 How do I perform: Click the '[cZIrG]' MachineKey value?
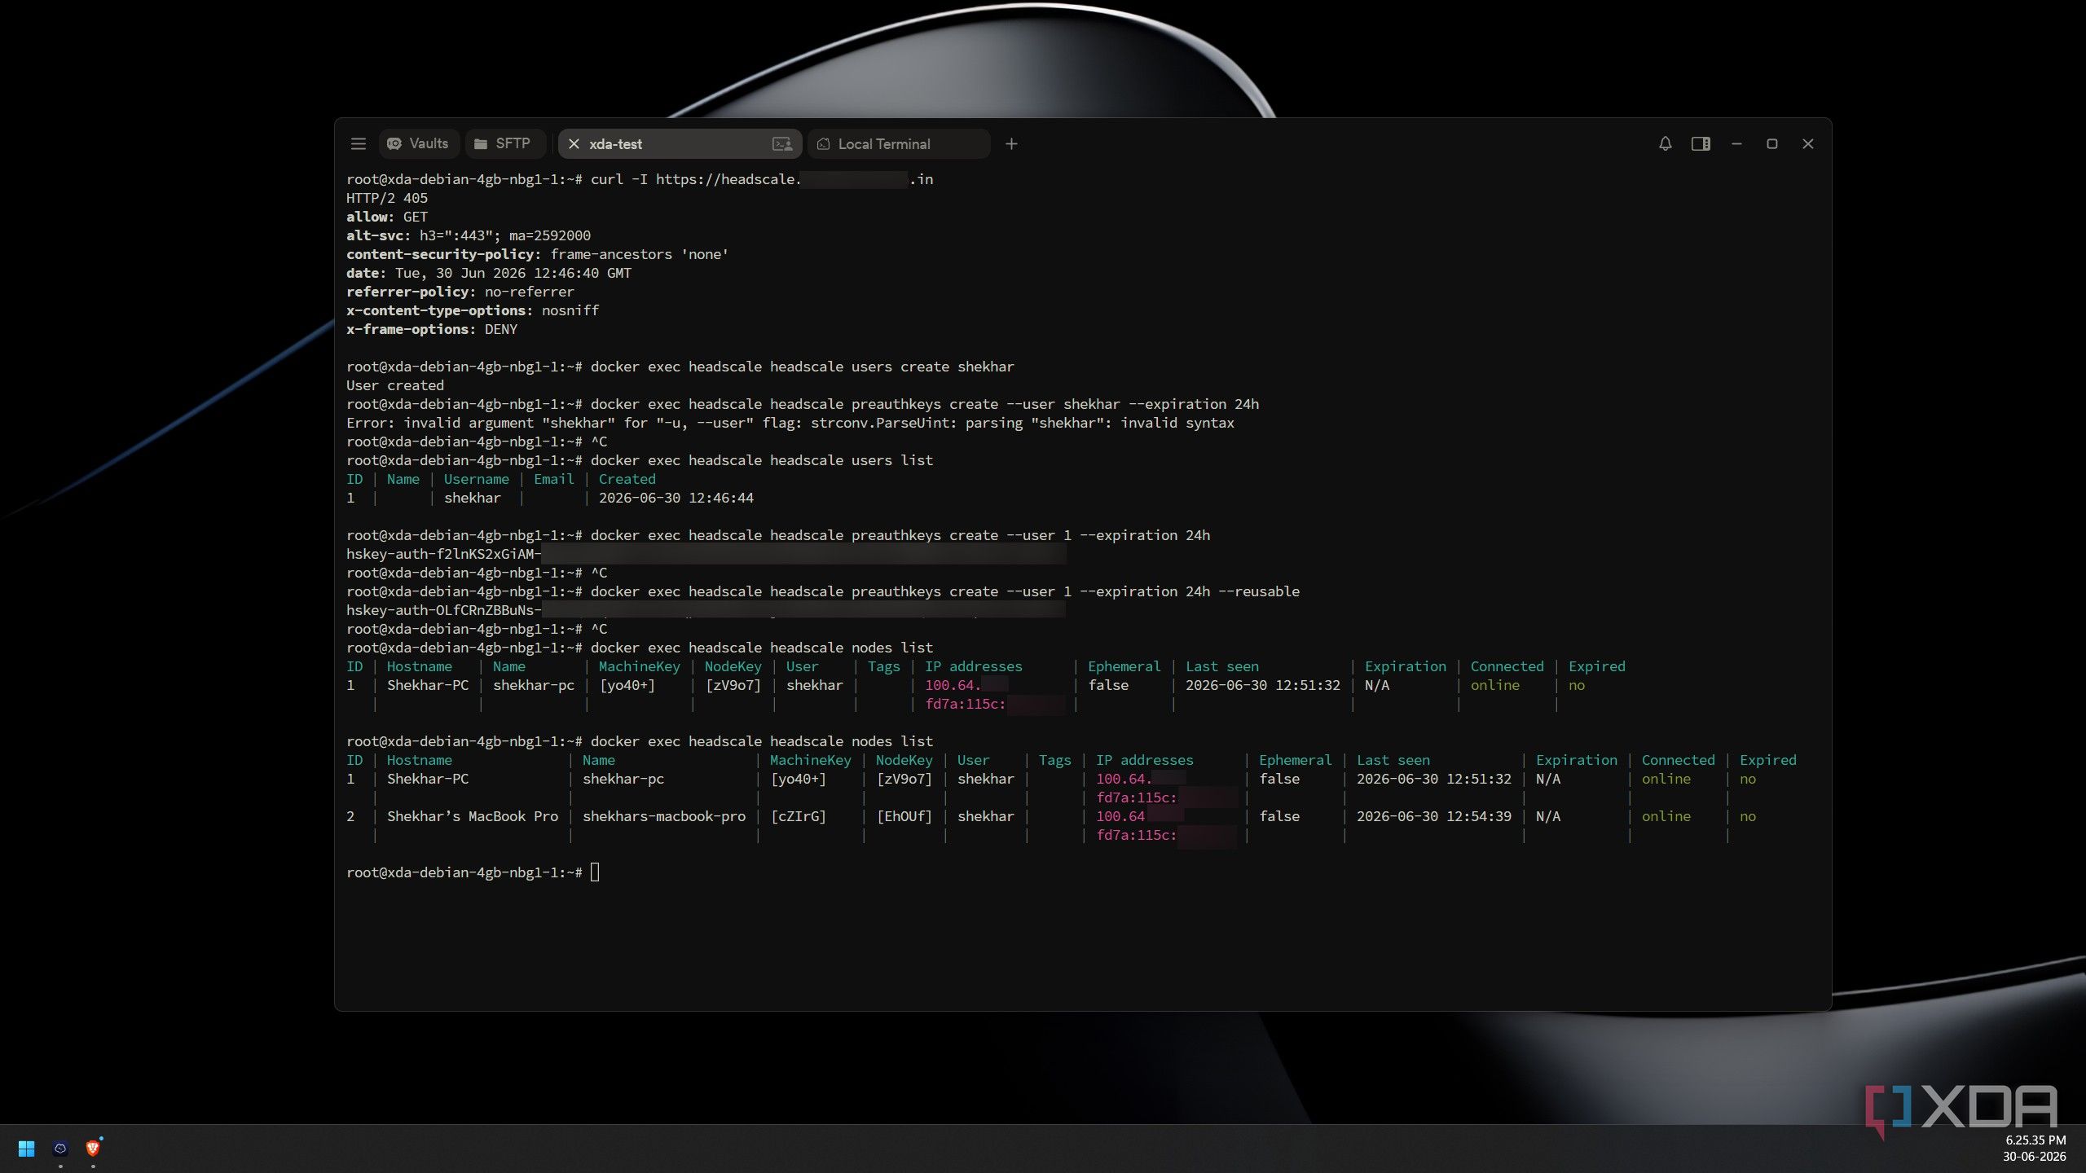pos(799,816)
